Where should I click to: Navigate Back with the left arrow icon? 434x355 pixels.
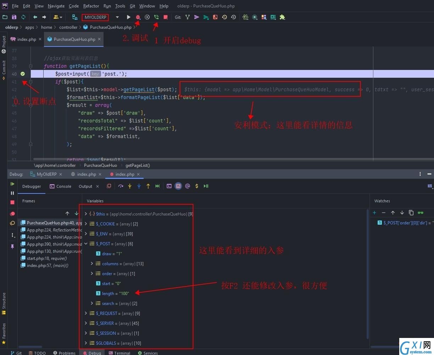pos(35,17)
